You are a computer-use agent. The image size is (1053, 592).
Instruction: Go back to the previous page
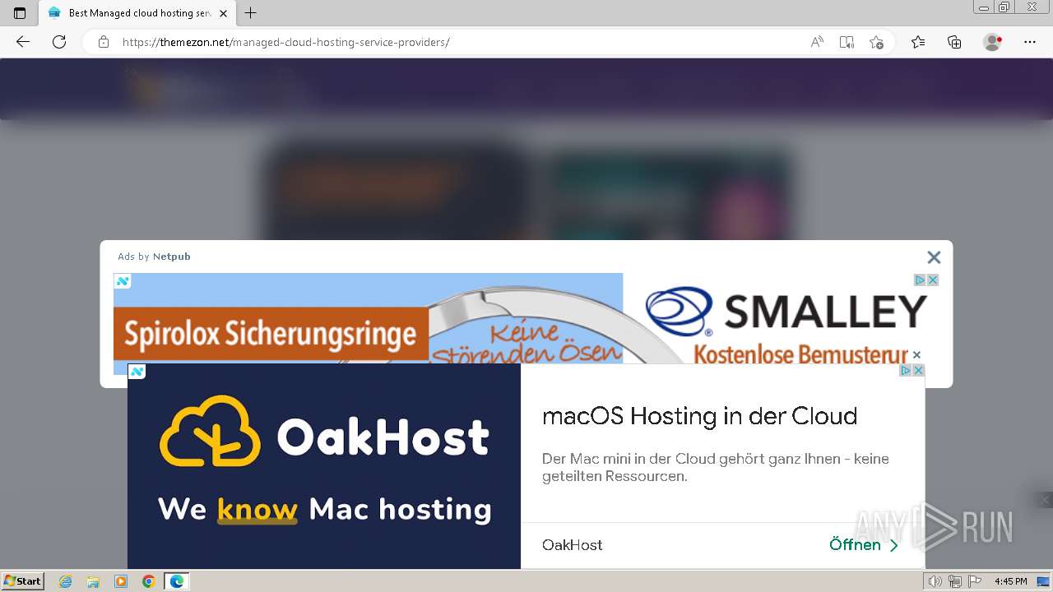point(23,42)
